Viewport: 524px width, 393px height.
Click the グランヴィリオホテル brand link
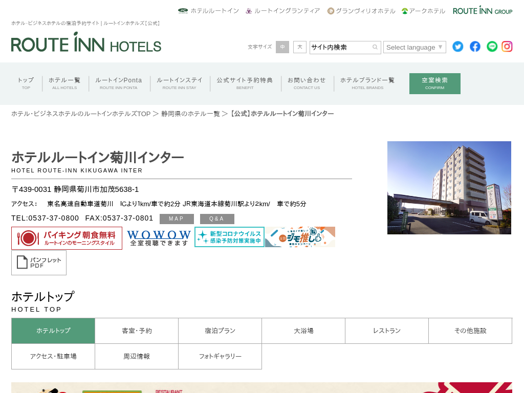pyautogui.click(x=361, y=11)
